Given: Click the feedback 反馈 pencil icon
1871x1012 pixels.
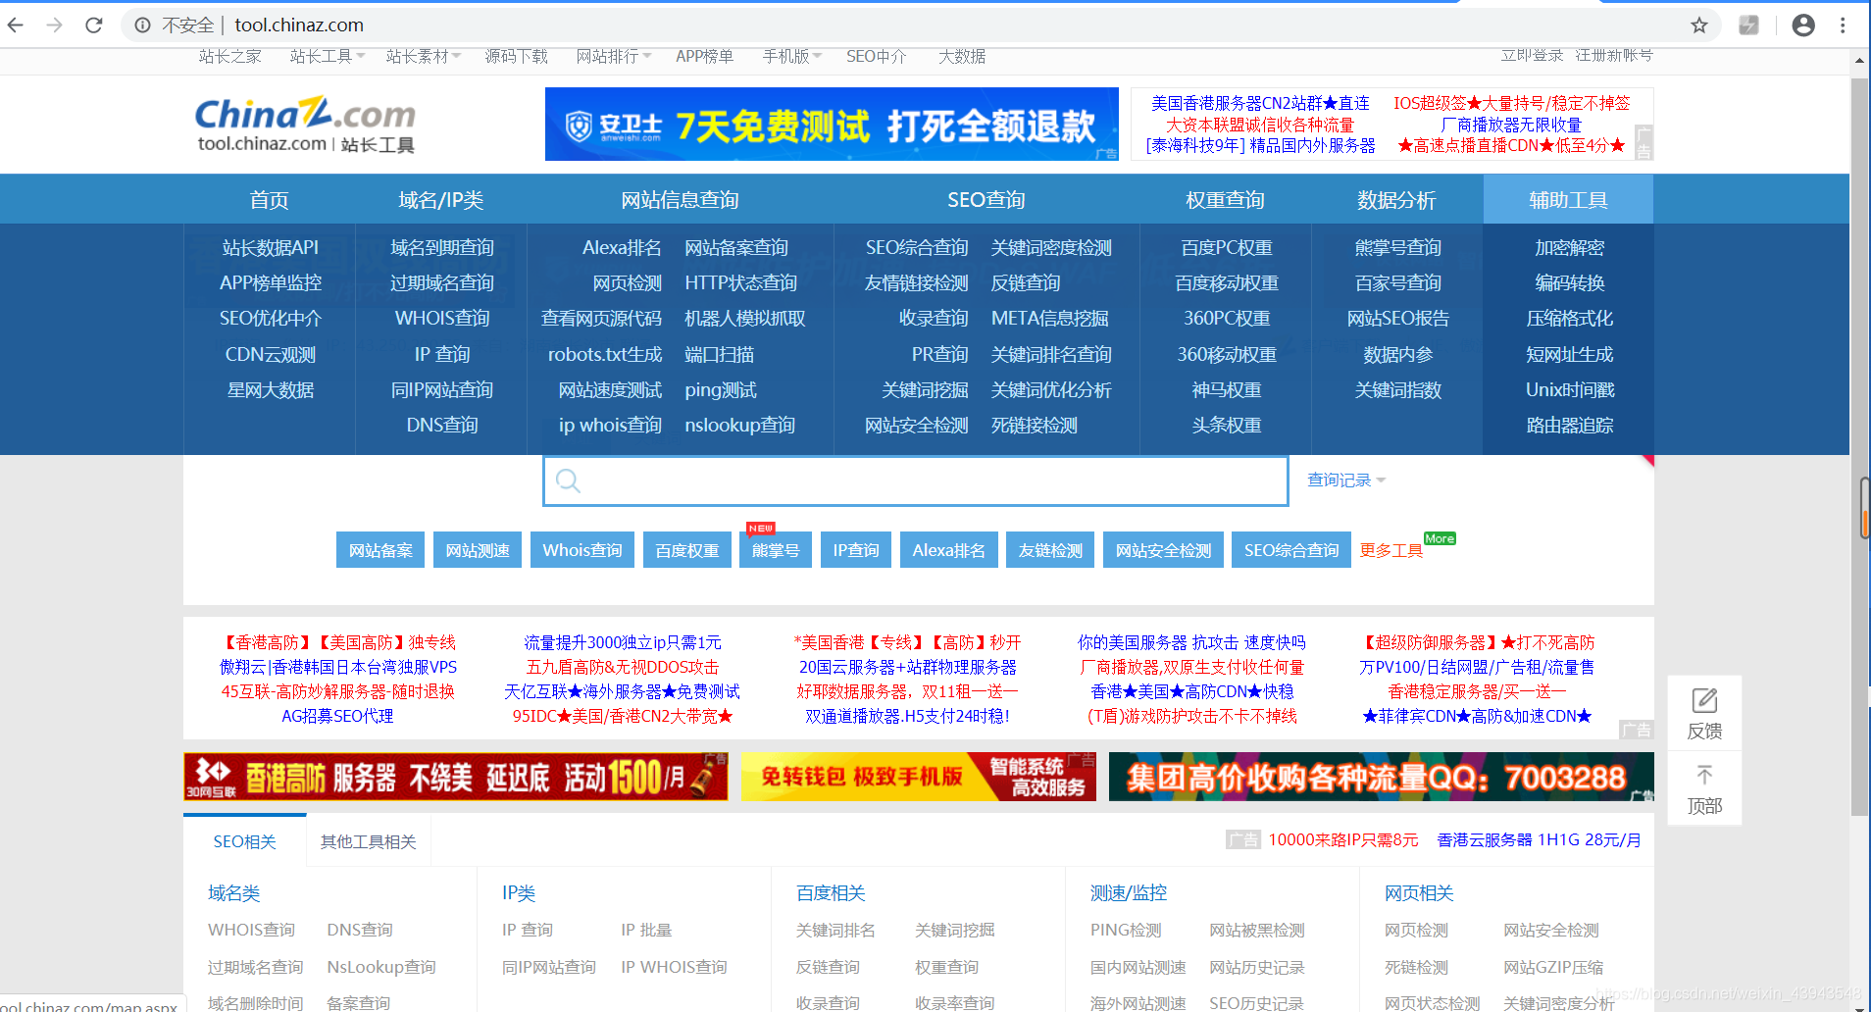Looking at the screenshot, I should 1704,701.
